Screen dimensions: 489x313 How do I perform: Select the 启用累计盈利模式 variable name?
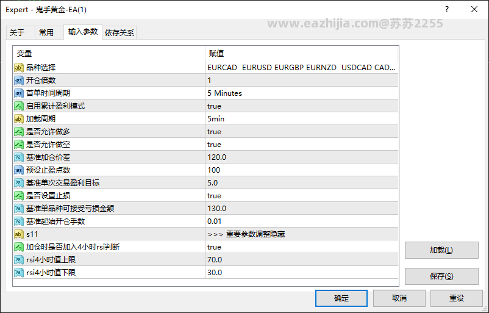55,106
